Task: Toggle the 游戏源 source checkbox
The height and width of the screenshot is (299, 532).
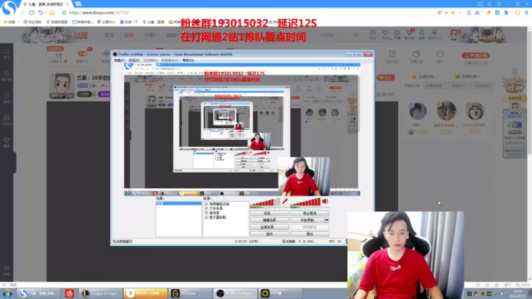Action: (206, 213)
